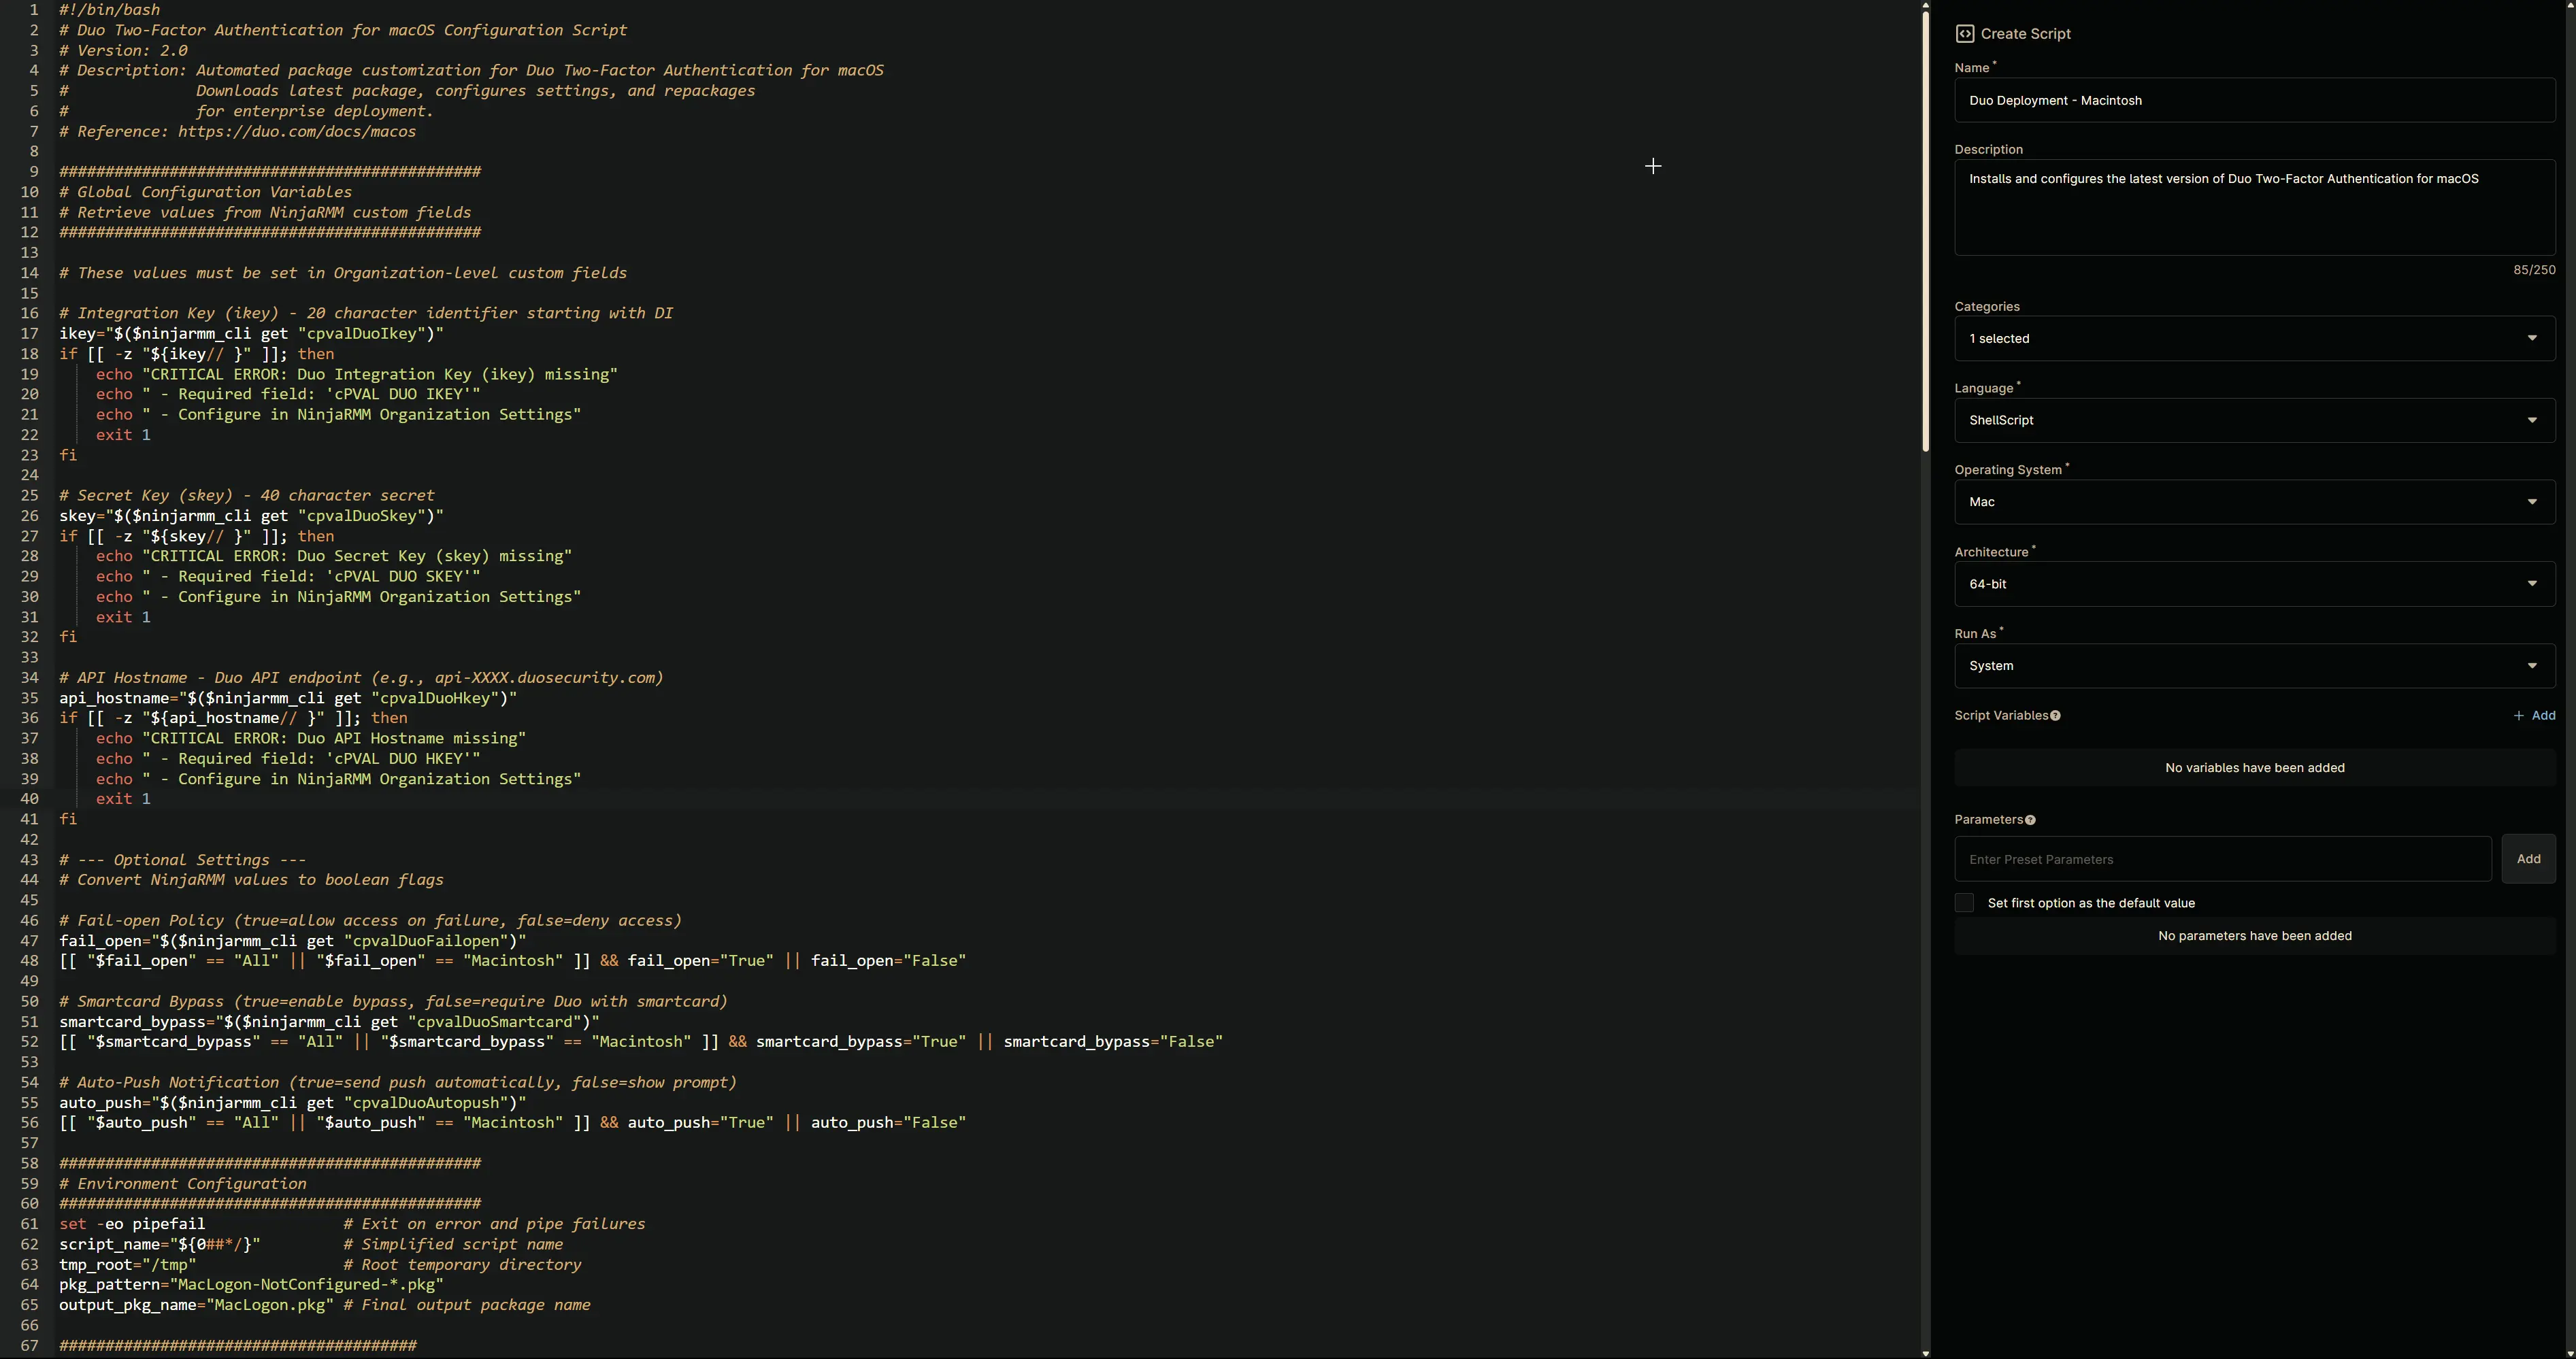Open the Architecture dropdown showing 64-bit
The height and width of the screenshot is (1359, 2576).
pyautogui.click(x=2254, y=584)
